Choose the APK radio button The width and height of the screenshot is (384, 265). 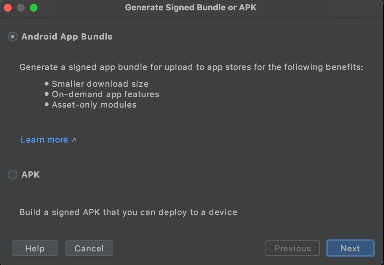pos(13,175)
